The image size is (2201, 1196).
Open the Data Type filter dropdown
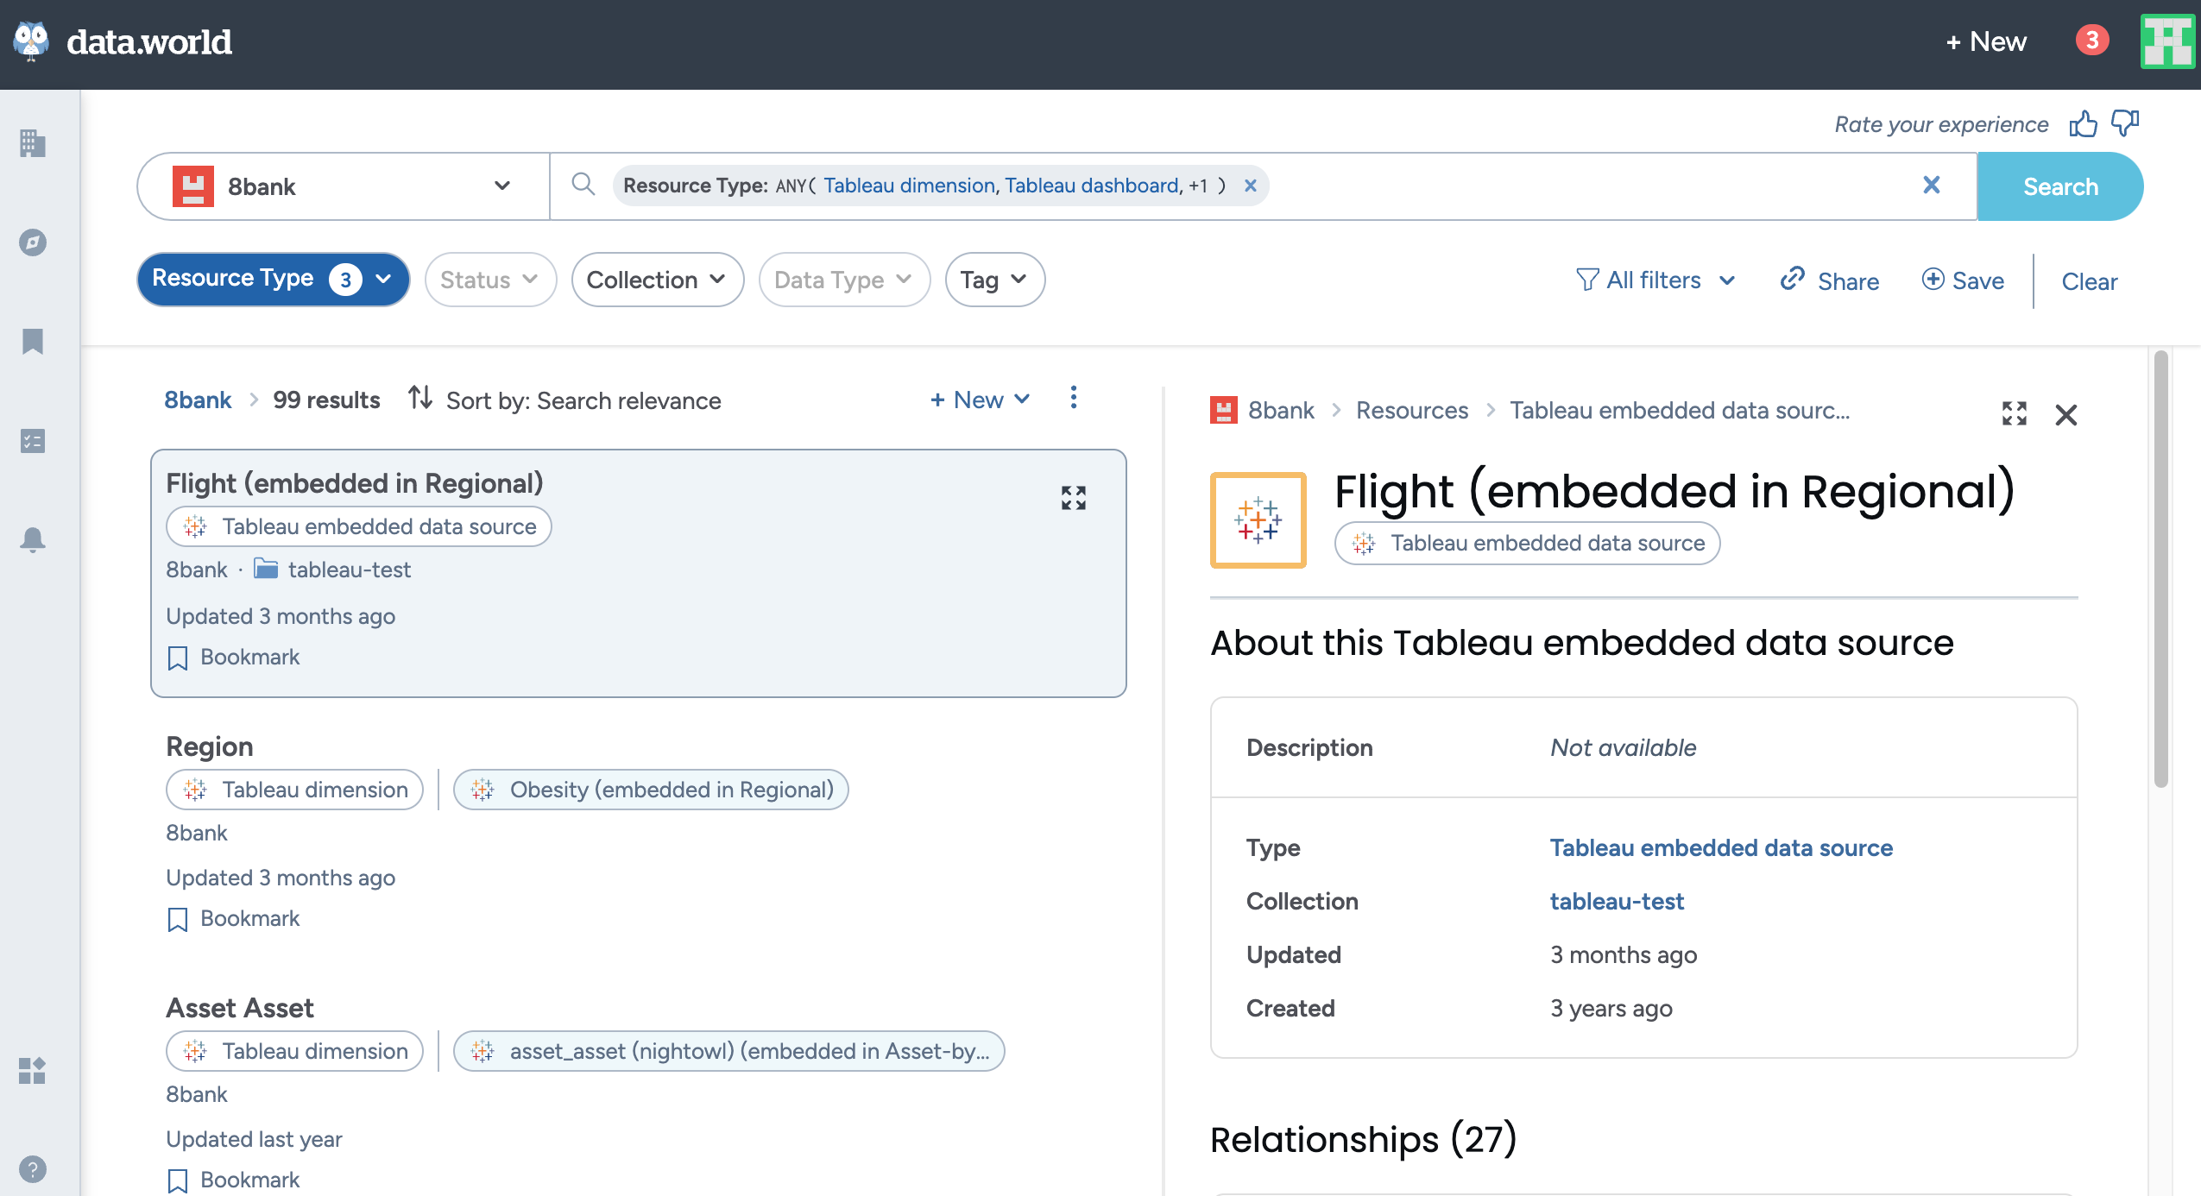844,280
